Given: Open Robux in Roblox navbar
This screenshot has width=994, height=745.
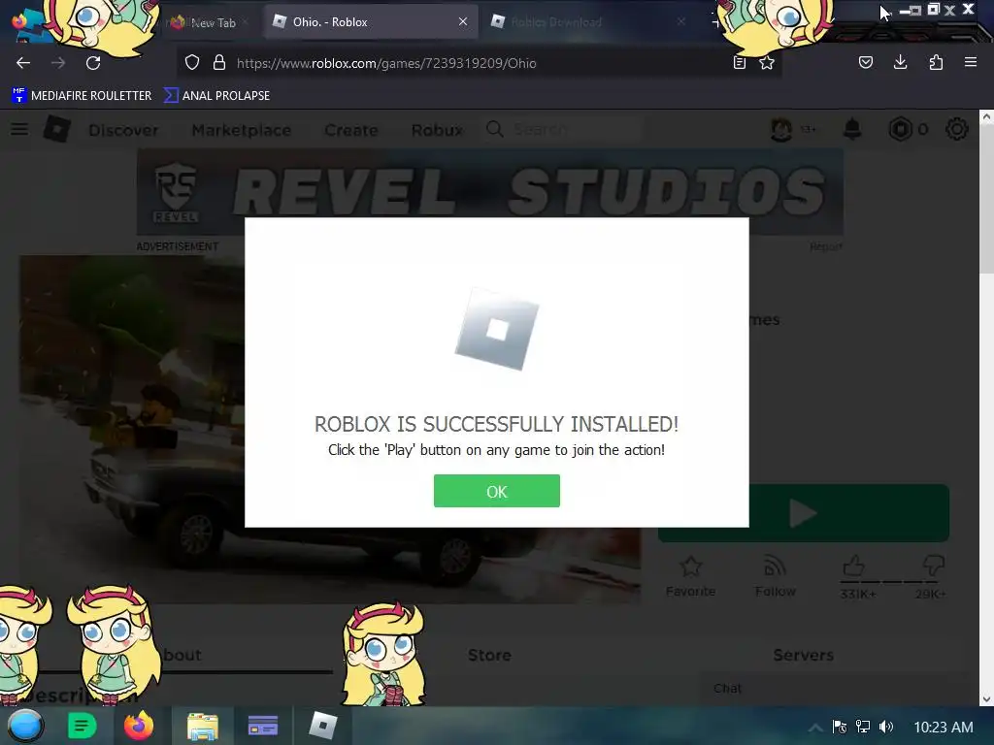Looking at the screenshot, I should pyautogui.click(x=438, y=130).
